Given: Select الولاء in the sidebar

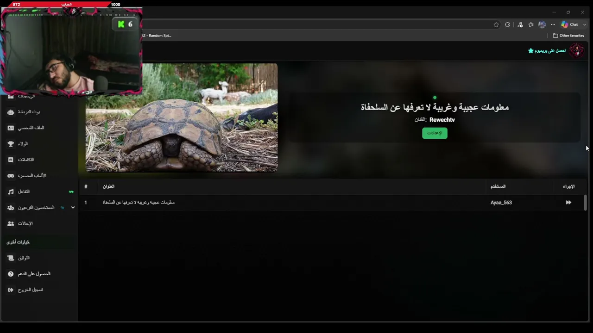Looking at the screenshot, I should click(23, 144).
